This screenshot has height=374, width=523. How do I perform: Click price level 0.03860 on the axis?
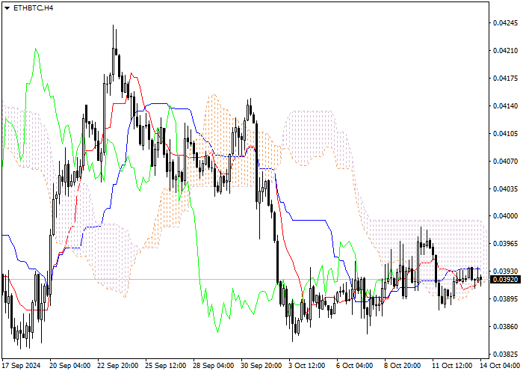coord(506,327)
